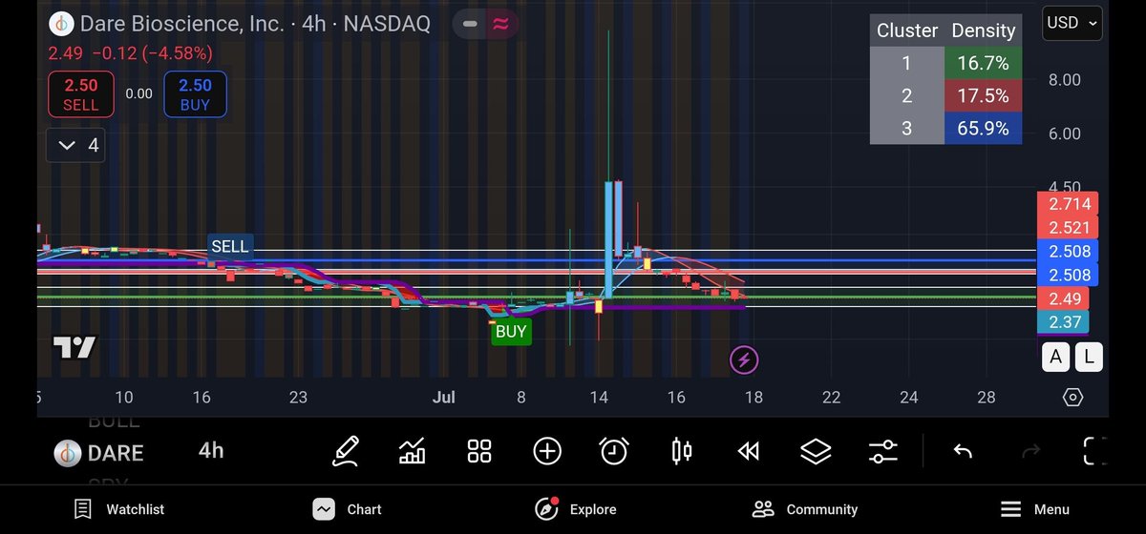Toggle the minus pill indicator button
Viewport: 1146px width, 534px height.
click(469, 24)
